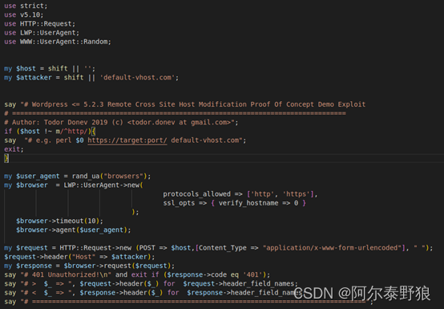The image size is (444, 309).
Task: Click 'use HTTP::Request;' line
Action: 39,24
